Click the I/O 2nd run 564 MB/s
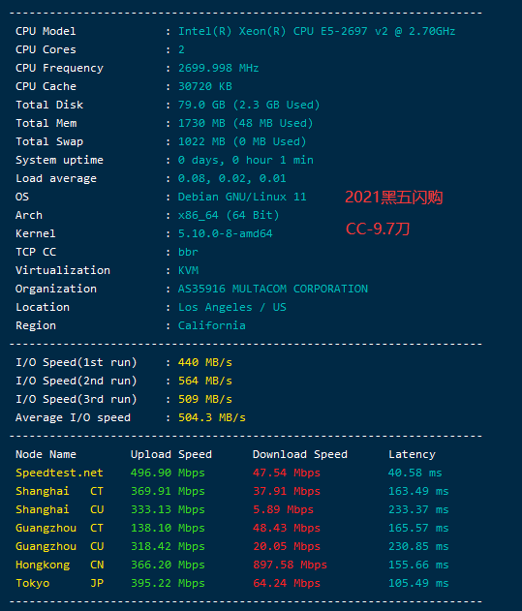Screen dimensions: 522x611 pos(205,381)
